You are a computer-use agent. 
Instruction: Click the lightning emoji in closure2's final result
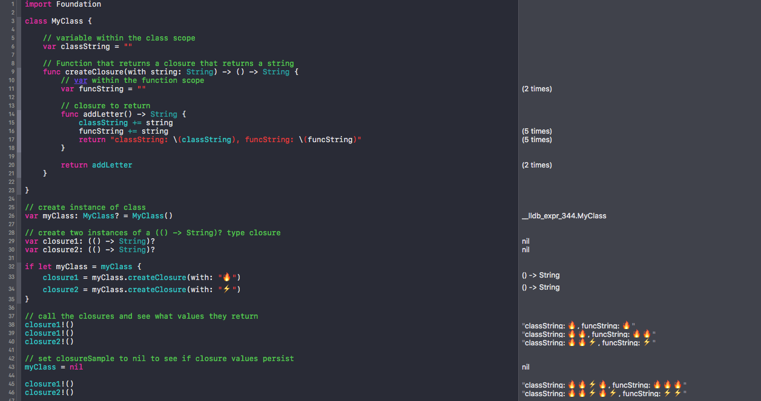point(668,393)
